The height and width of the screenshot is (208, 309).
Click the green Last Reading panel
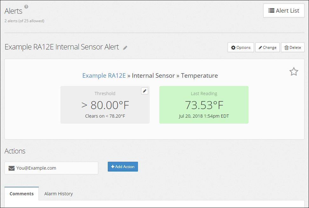click(x=204, y=105)
